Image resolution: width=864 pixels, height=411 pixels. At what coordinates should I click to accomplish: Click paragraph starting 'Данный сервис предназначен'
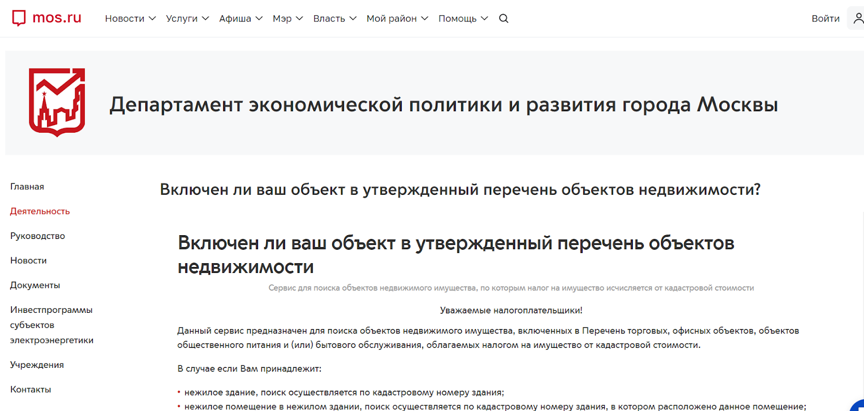click(488, 338)
